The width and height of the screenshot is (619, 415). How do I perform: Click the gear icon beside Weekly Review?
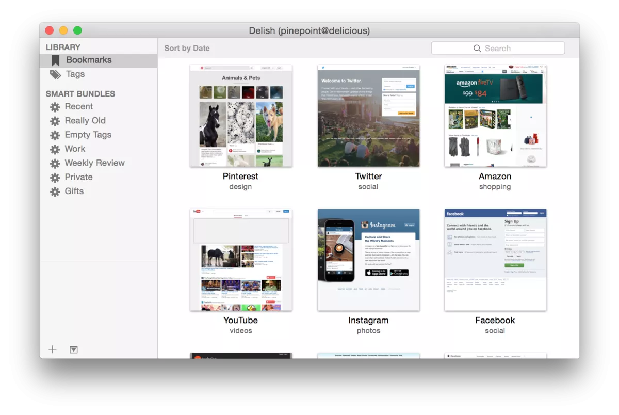pyautogui.click(x=55, y=164)
